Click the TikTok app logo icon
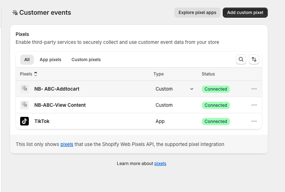The width and height of the screenshot is (285, 192). pyautogui.click(x=24, y=121)
